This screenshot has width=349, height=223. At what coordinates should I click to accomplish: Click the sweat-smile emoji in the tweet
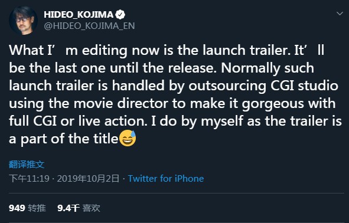(x=128, y=138)
